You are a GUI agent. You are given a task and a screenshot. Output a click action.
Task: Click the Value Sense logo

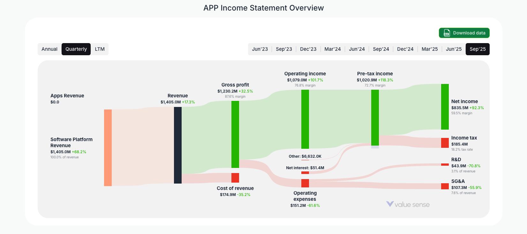coord(408,204)
